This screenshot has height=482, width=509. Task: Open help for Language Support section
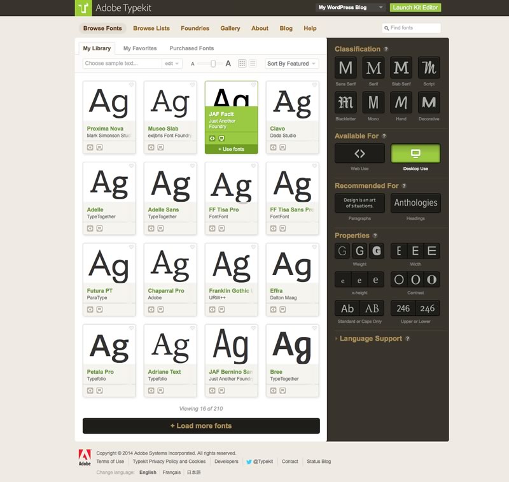(407, 339)
